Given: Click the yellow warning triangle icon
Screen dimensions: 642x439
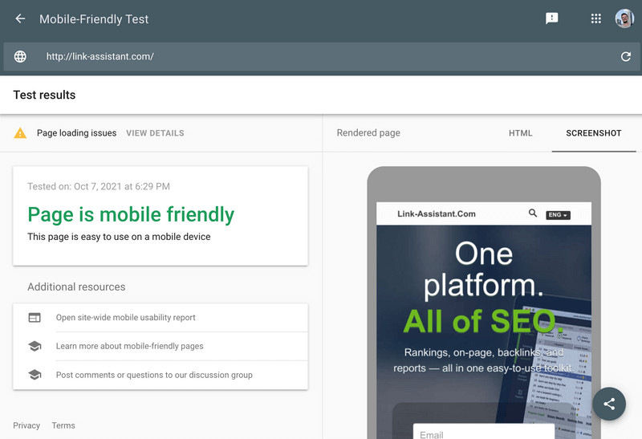Looking at the screenshot, I should click(x=20, y=133).
